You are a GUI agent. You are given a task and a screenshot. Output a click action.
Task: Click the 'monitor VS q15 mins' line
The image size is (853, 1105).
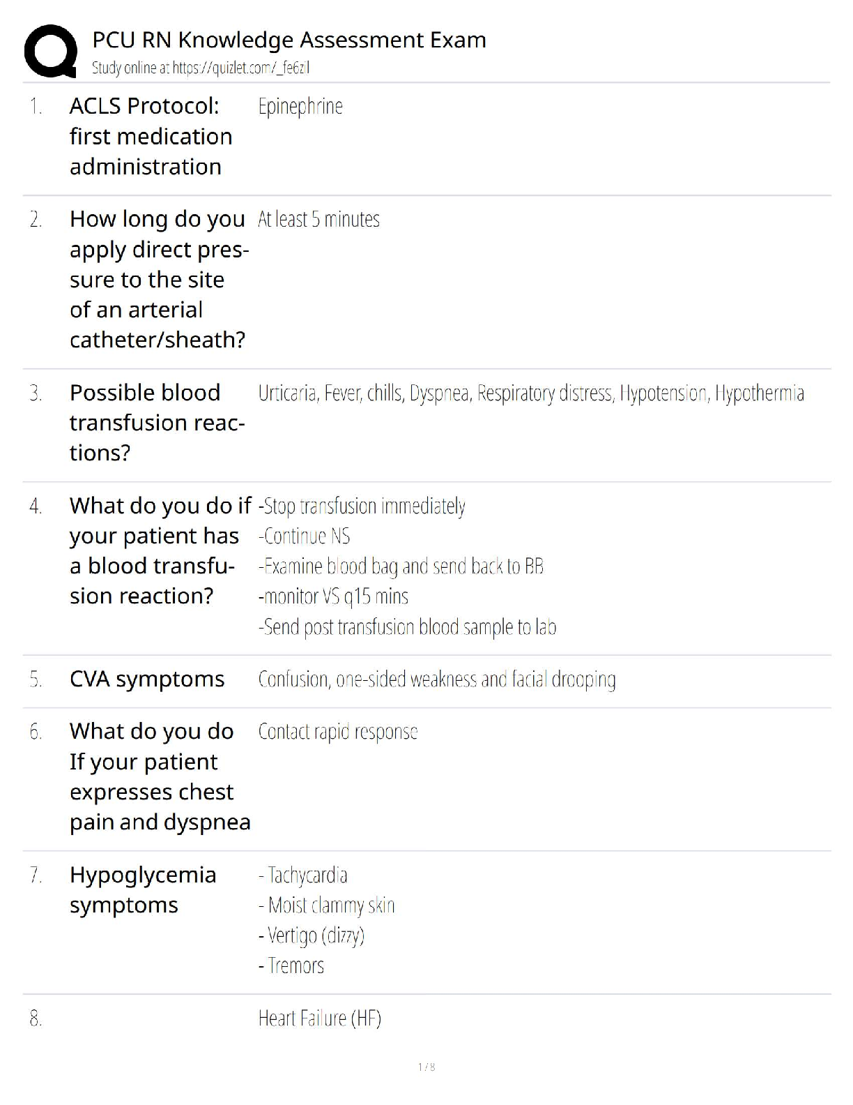click(333, 596)
